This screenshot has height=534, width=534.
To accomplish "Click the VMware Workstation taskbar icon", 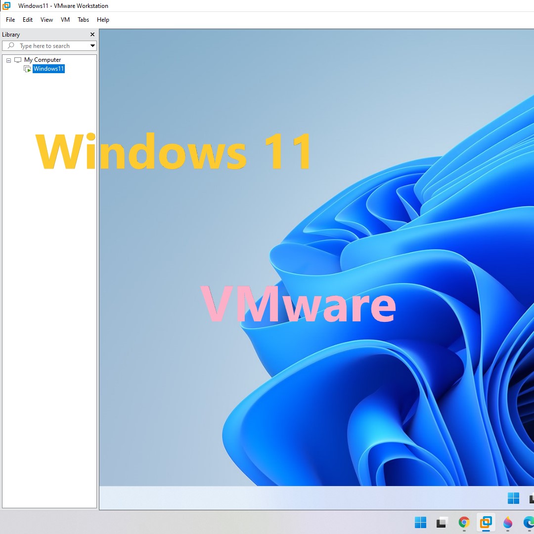I will tap(486, 522).
